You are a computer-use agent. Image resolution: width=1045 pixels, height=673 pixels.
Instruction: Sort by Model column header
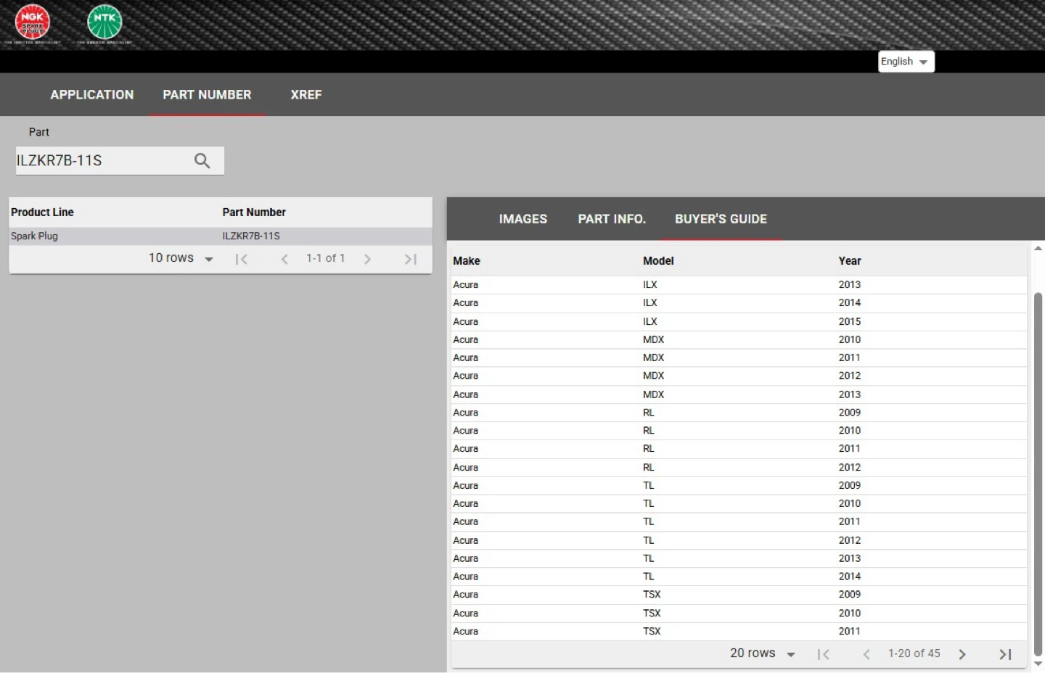coord(658,261)
